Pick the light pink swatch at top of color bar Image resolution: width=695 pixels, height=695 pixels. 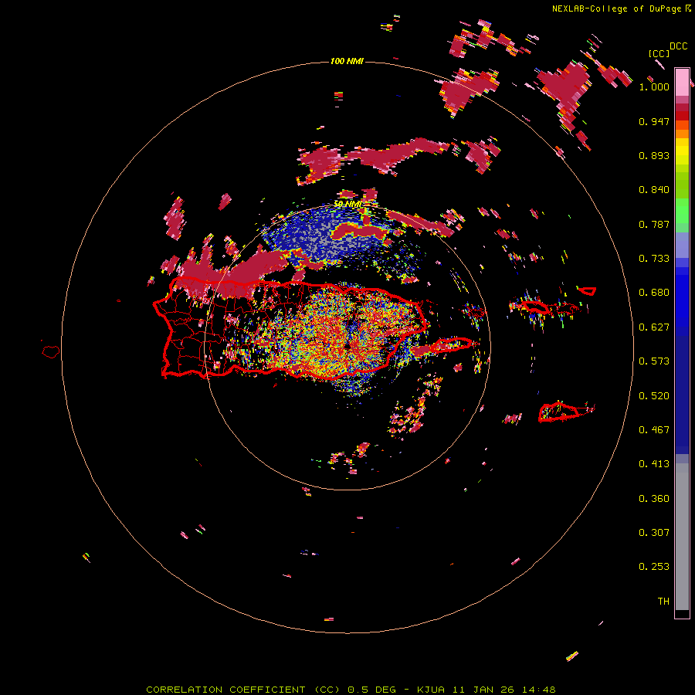click(682, 82)
